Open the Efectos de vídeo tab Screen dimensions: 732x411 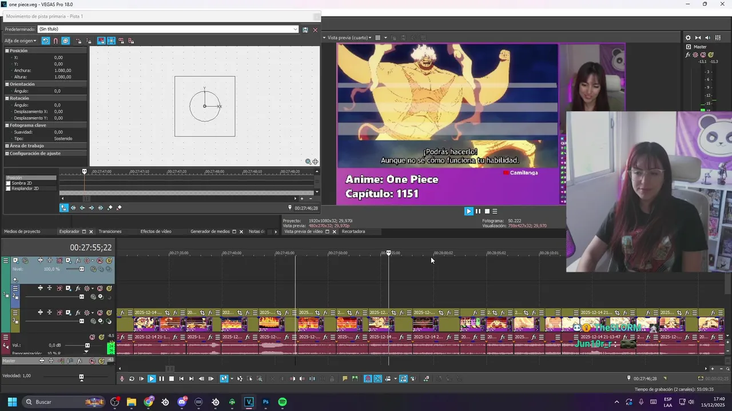click(x=156, y=232)
